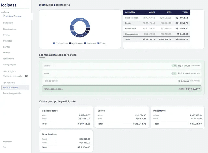Click the TOTAL column header
Viewport: 208px width, 153px height.
pos(185,12)
